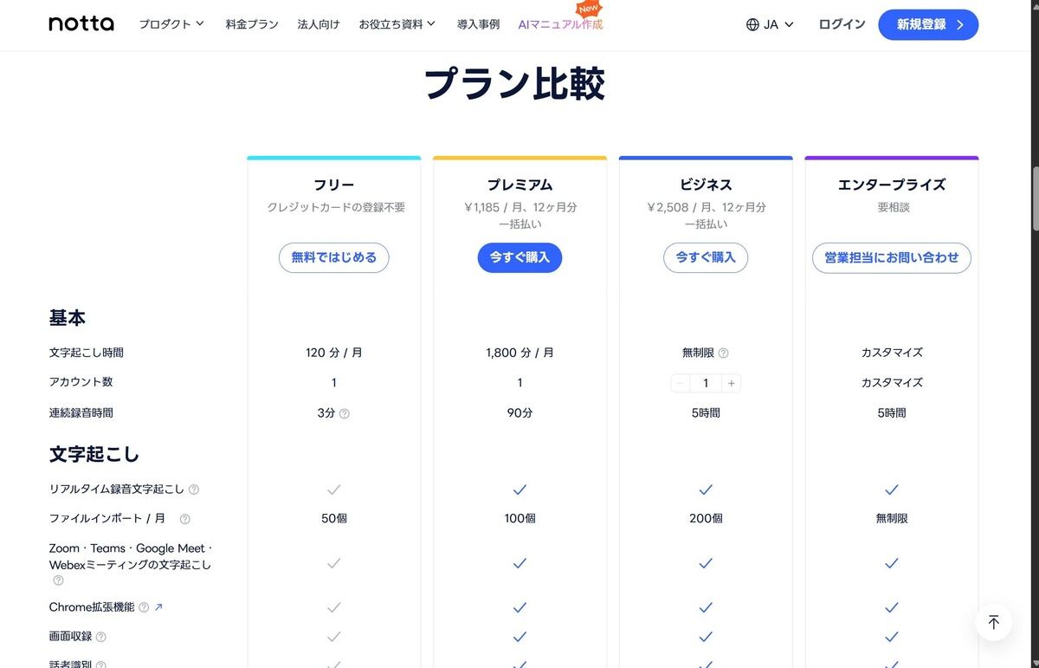This screenshot has height=668, width=1039.
Task: Open 法人向け in navigation
Action: click(319, 24)
